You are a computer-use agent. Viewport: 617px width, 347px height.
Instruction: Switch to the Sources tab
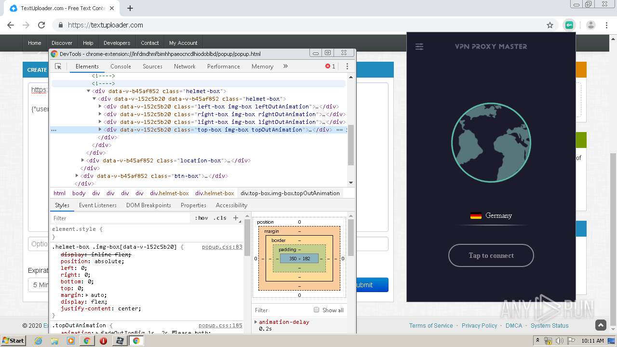pos(152,67)
